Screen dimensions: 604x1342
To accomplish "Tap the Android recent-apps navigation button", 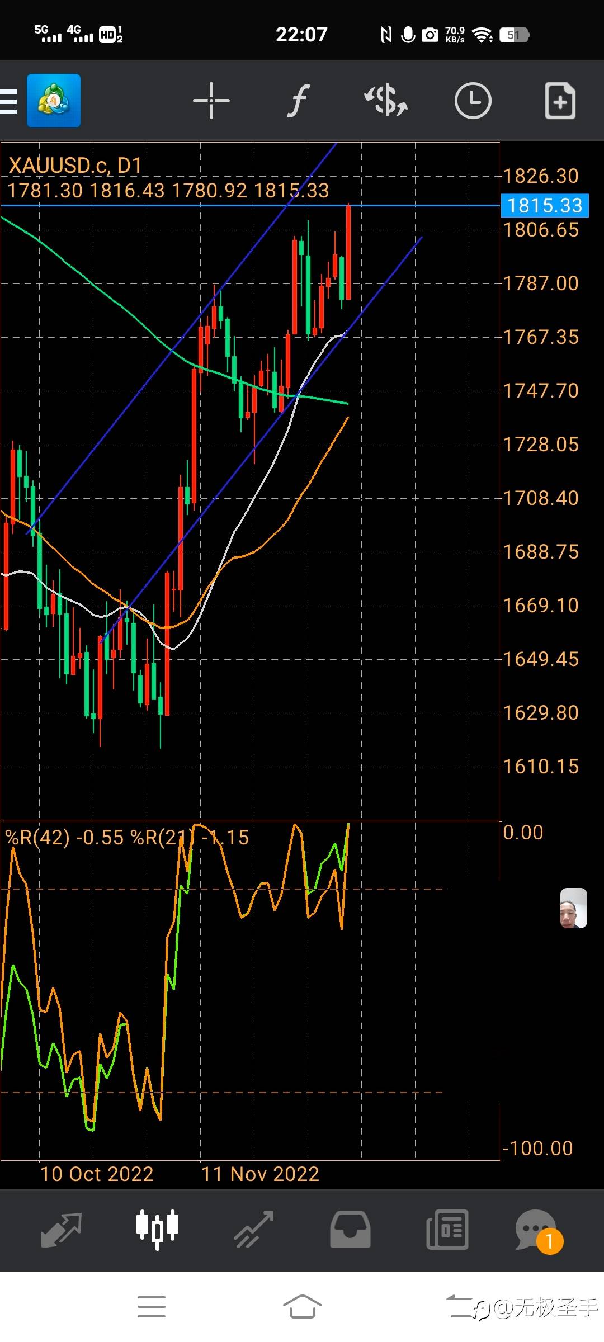I will (x=152, y=1307).
